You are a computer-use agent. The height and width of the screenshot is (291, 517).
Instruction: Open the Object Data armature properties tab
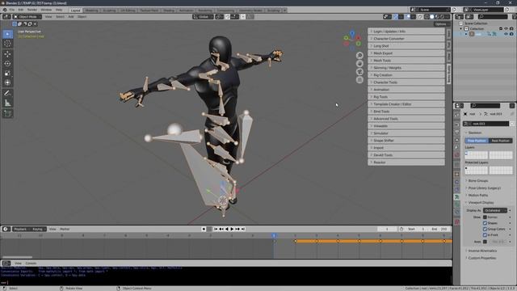coord(456,197)
